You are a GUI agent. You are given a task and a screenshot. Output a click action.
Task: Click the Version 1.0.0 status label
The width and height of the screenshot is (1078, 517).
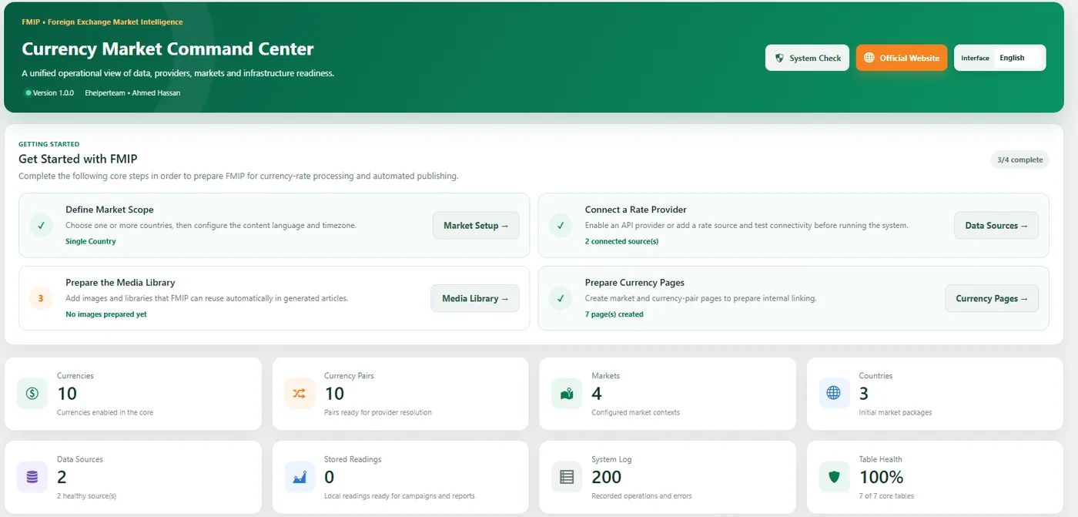(50, 92)
